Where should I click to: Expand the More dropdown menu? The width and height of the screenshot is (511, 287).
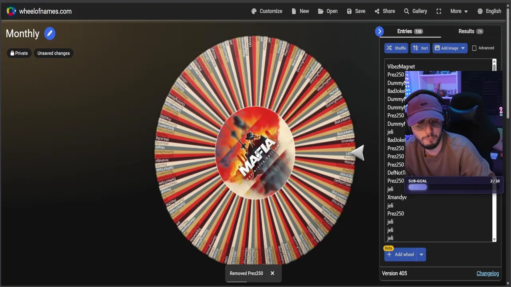[x=459, y=11]
